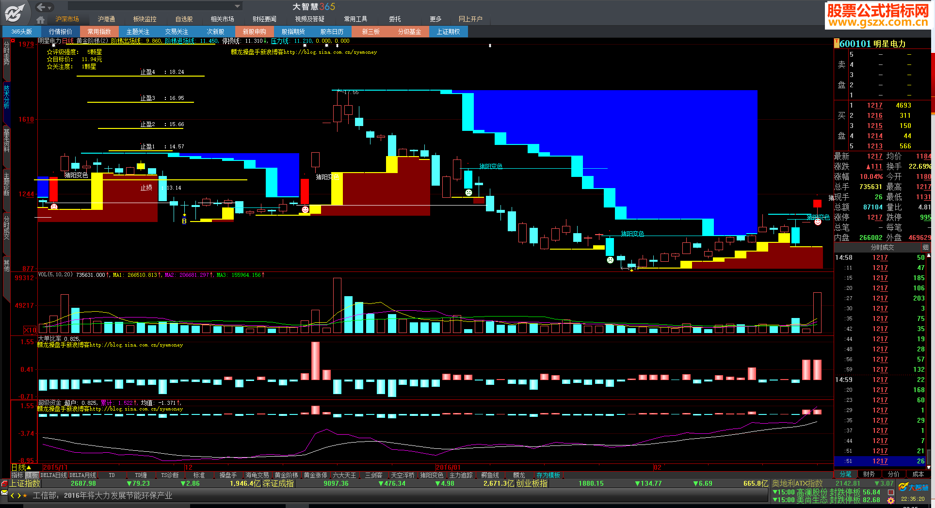Switch to the 365头版 tab
The width and height of the screenshot is (935, 508).
(x=21, y=32)
